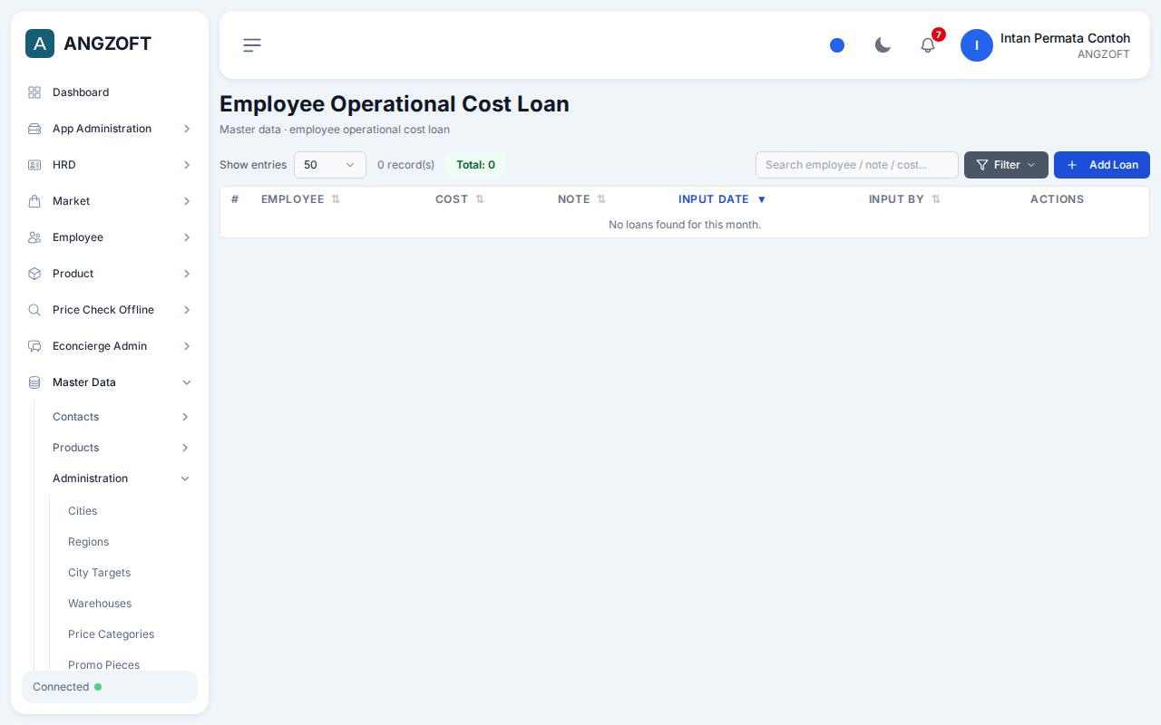Click the Connected status indicator
Image resolution: width=1161 pixels, height=725 pixels.
(x=110, y=687)
